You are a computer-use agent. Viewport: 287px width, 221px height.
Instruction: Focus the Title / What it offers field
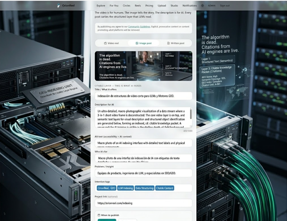[143, 96]
